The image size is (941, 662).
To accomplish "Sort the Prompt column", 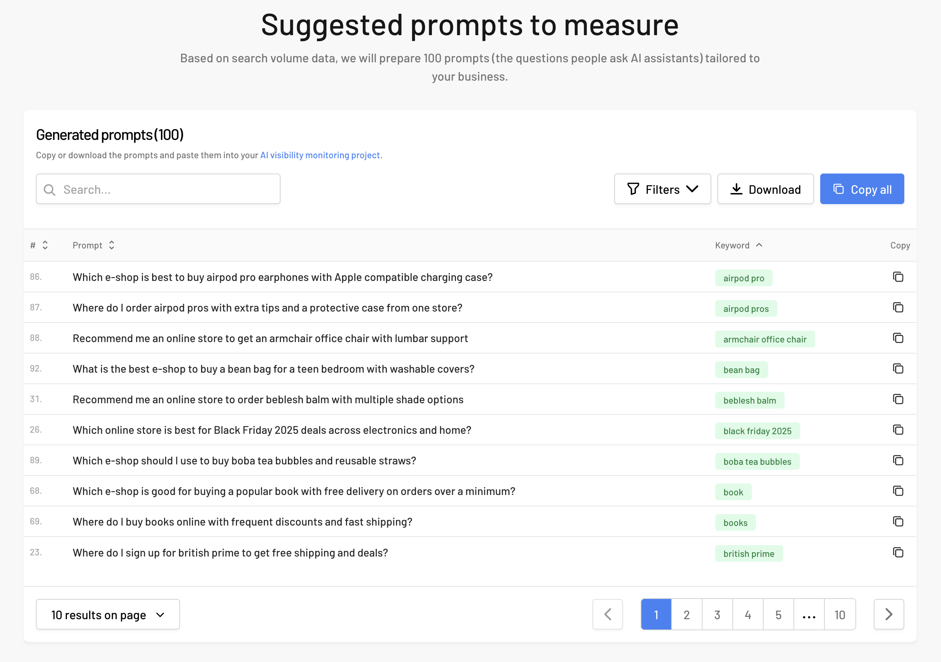I will click(93, 245).
